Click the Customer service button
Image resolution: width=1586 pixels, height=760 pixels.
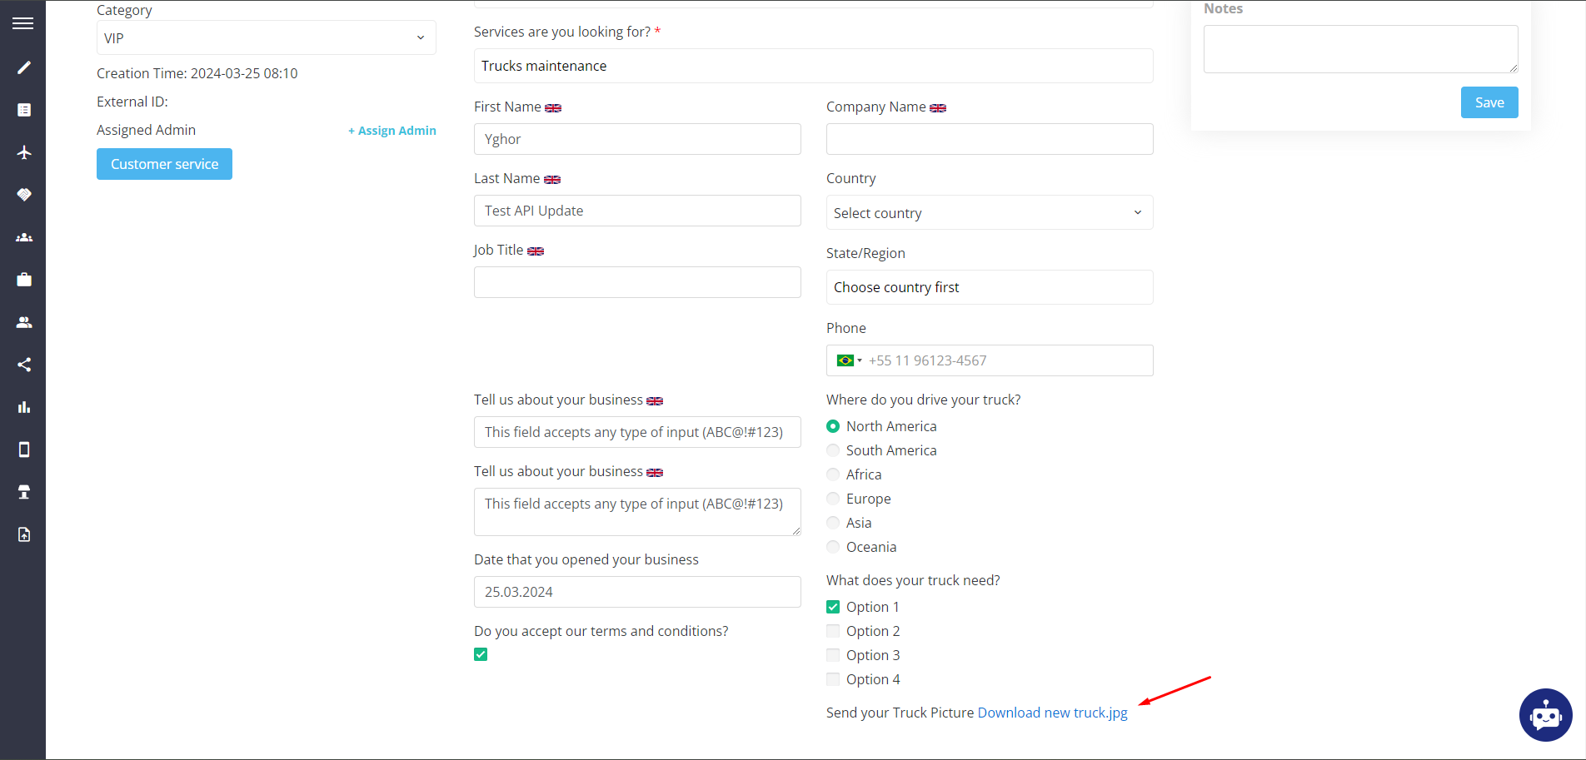pyautogui.click(x=164, y=164)
